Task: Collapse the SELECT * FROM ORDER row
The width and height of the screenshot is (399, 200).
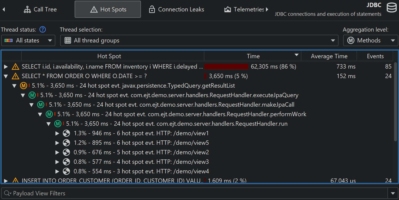Action: [x=6, y=76]
